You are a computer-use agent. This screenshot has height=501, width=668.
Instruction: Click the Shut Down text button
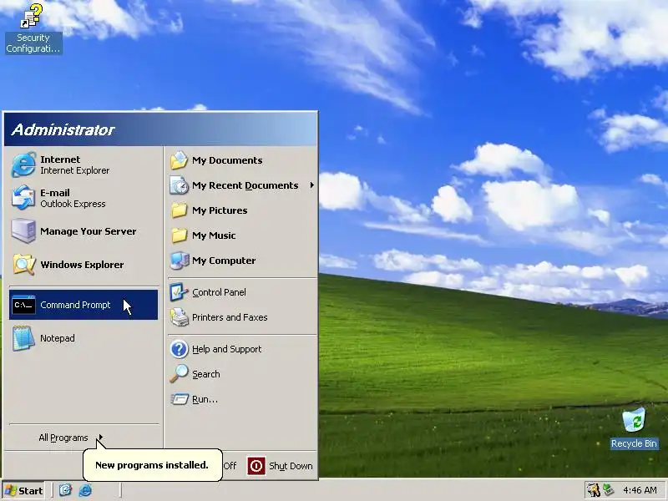[x=291, y=466]
